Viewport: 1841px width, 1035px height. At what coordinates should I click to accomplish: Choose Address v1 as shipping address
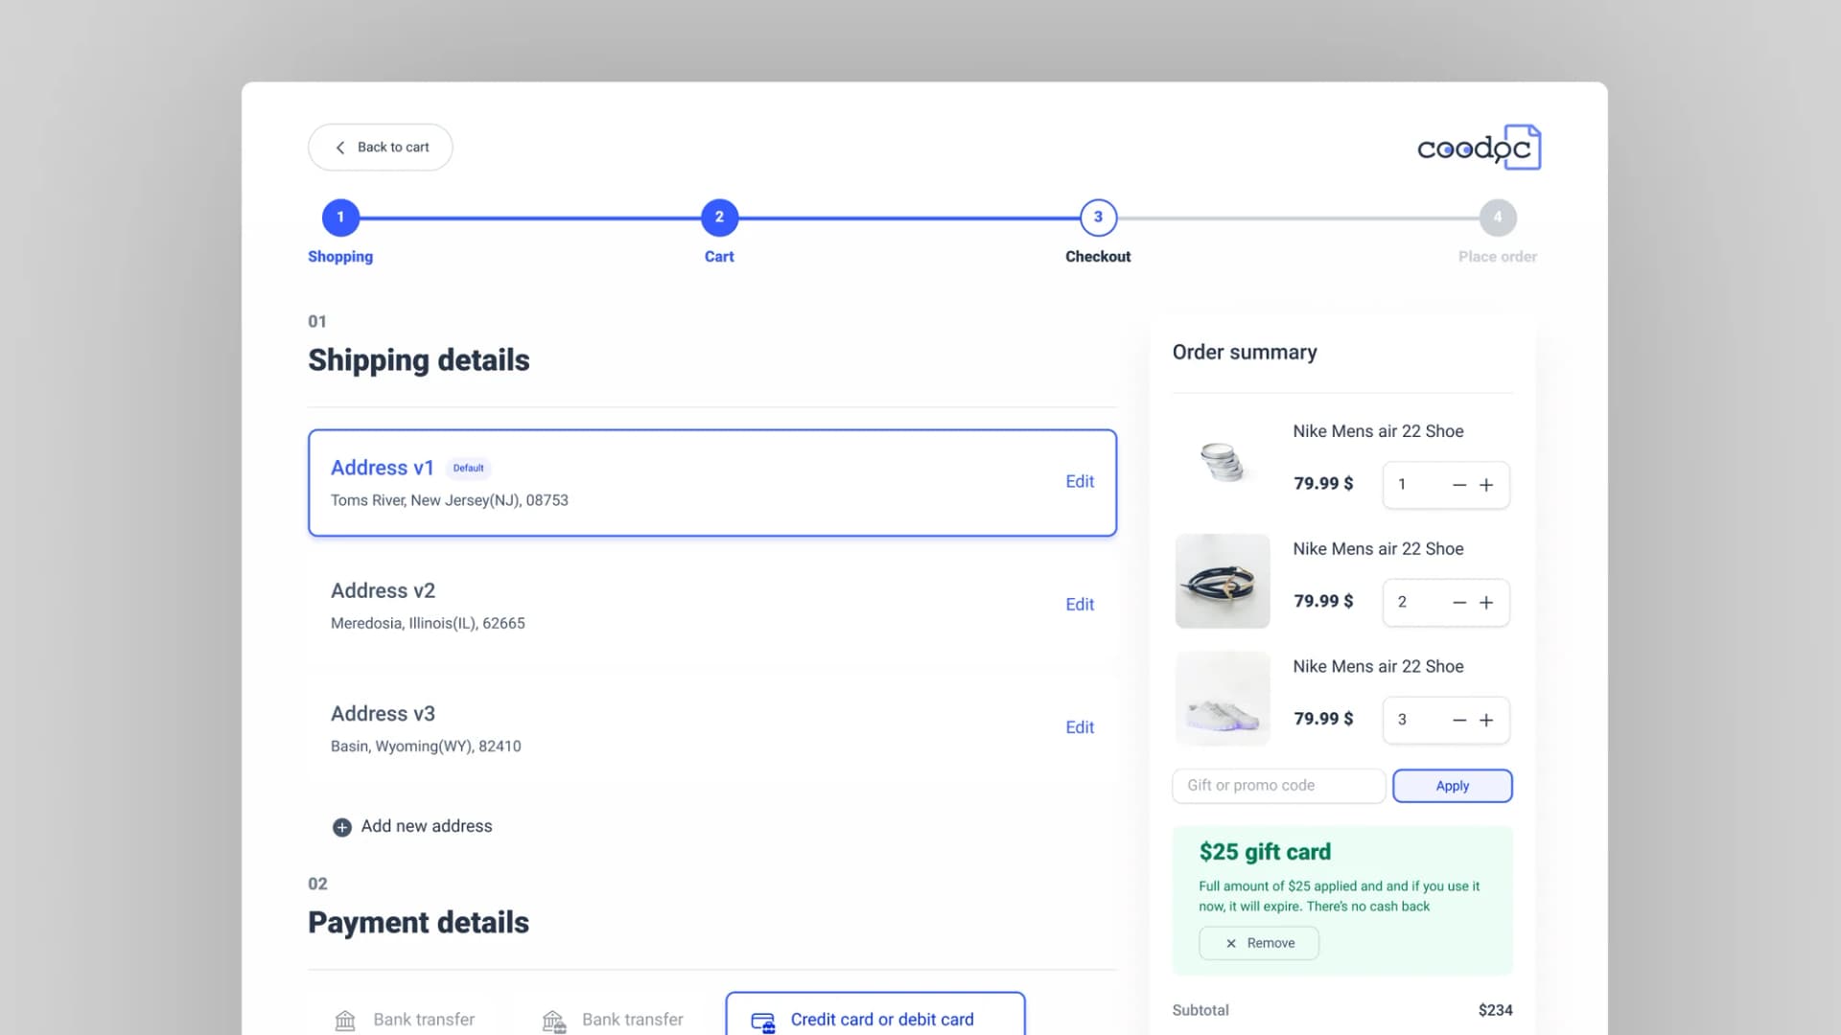click(712, 483)
